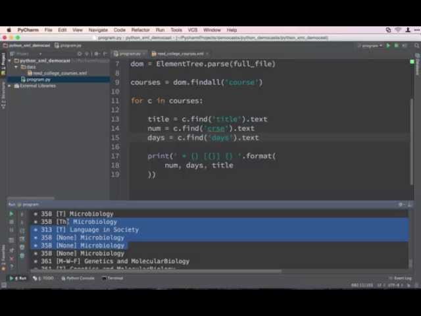Screen dimensions: 421x316
Task: Collapse the python_xml_democast project root
Action: pyautogui.click(x=10, y=61)
